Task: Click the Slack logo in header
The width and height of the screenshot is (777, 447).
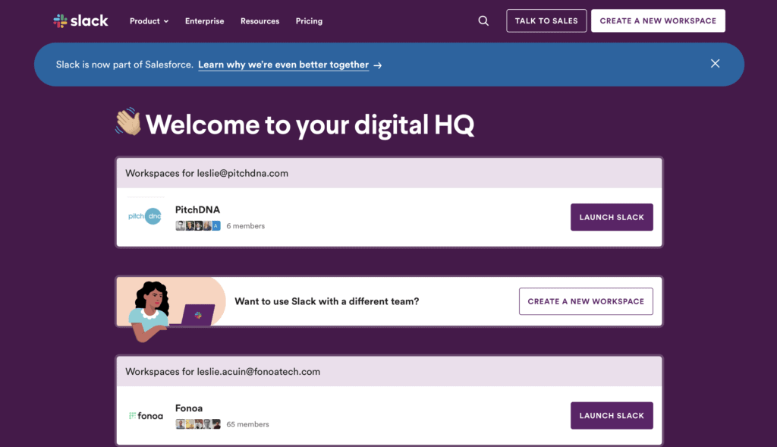Action: pos(80,20)
